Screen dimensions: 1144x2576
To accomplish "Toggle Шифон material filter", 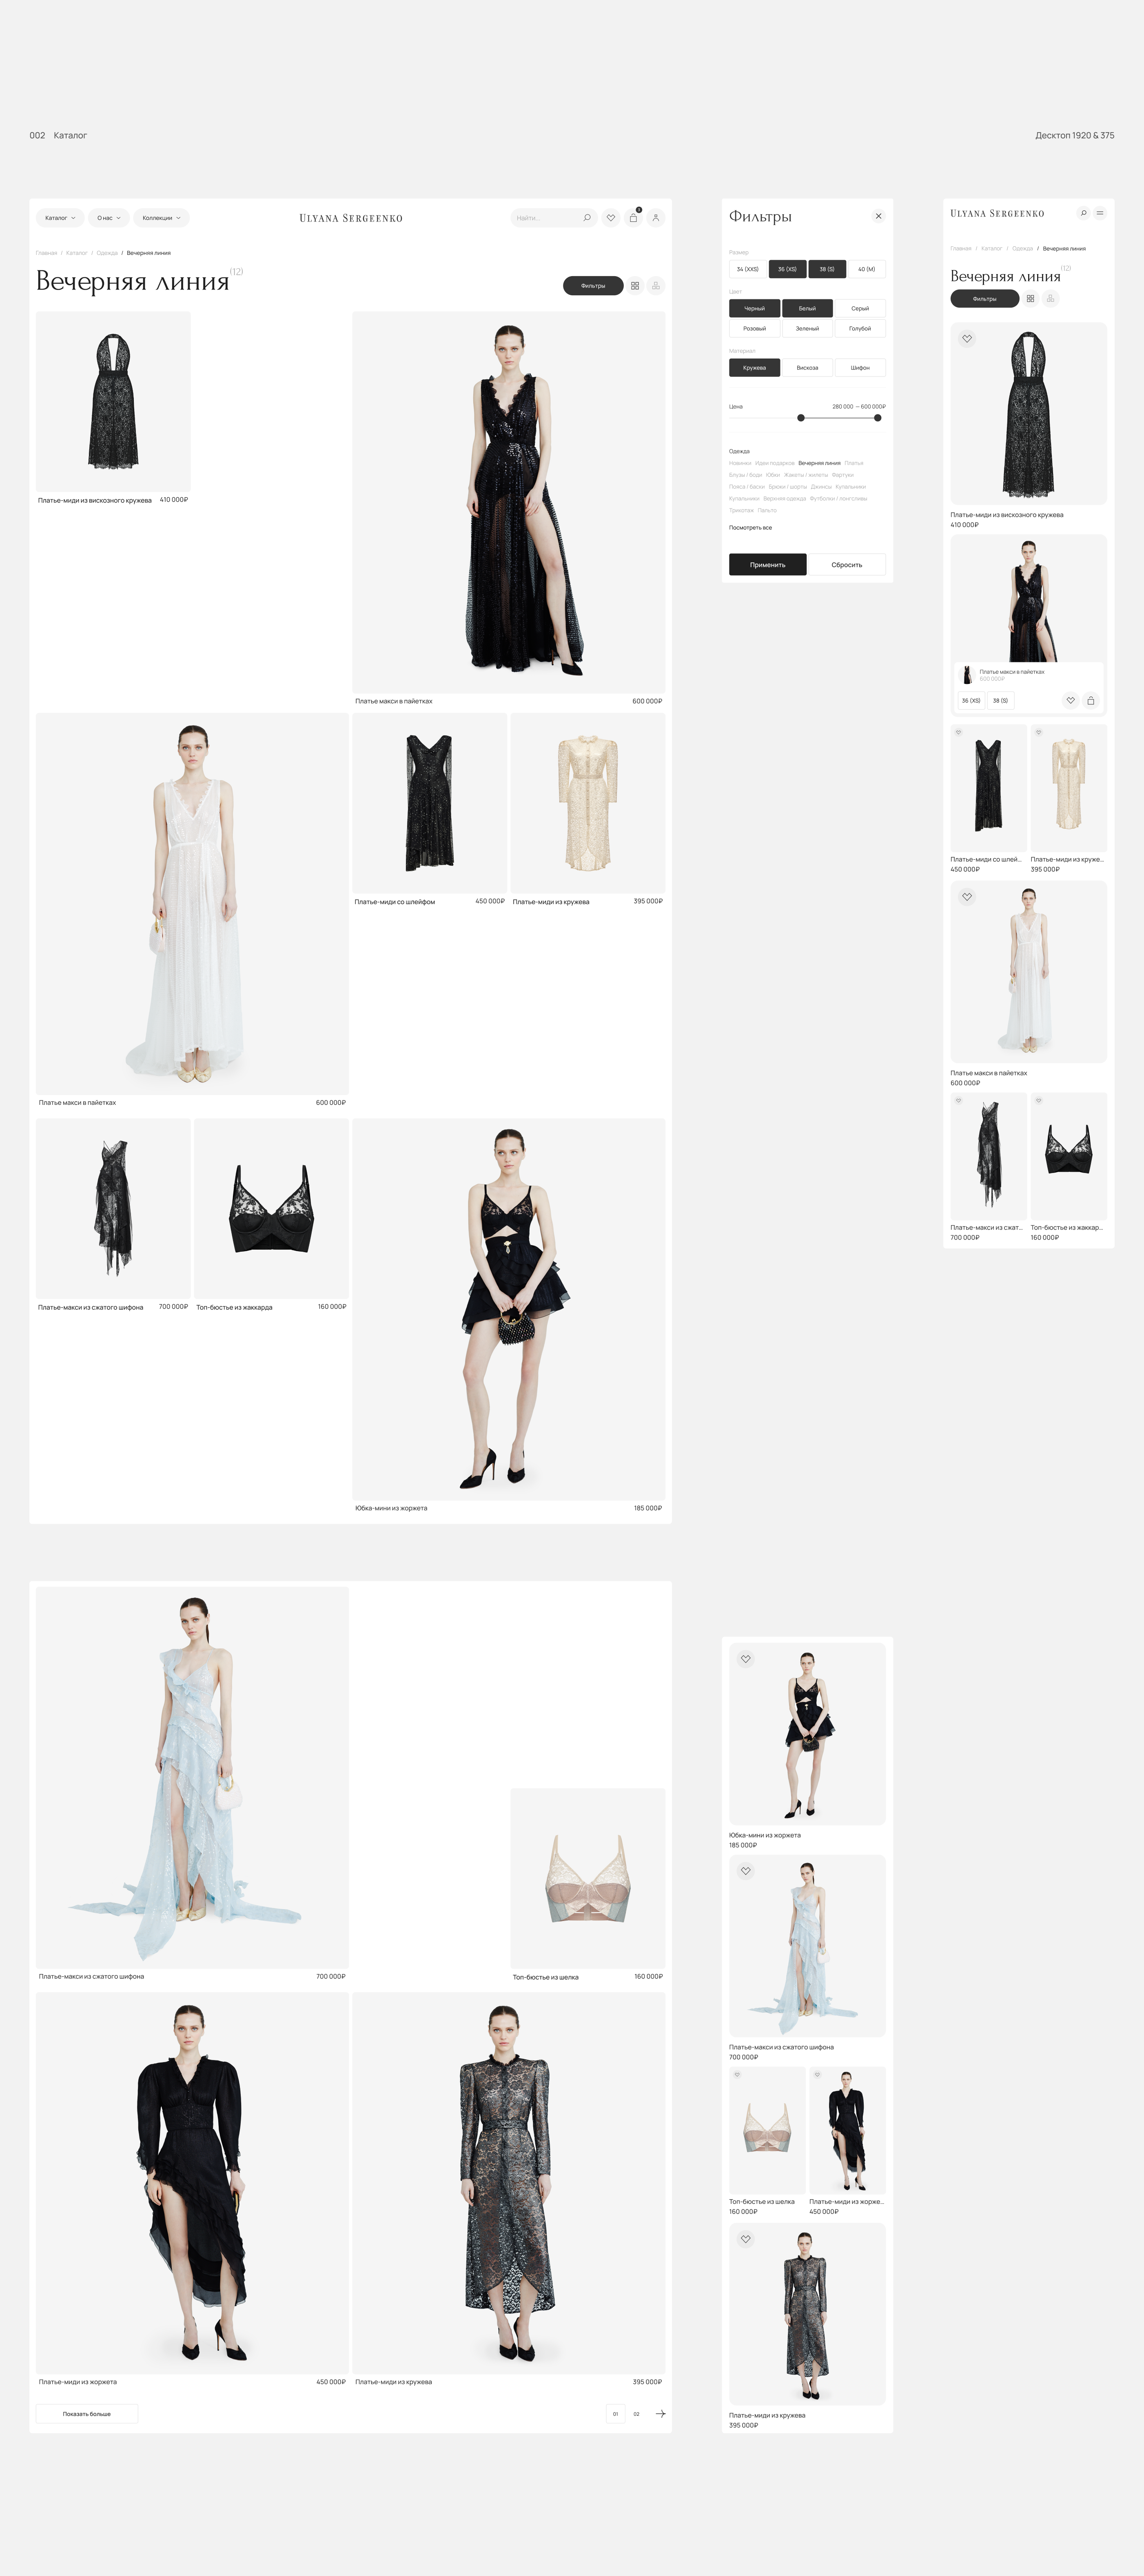I will 860,368.
